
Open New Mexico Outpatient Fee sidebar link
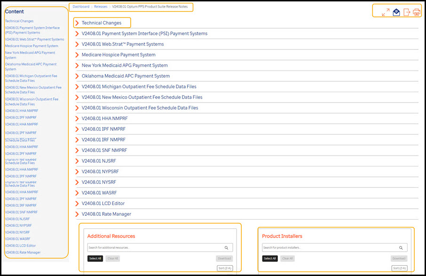(33, 90)
